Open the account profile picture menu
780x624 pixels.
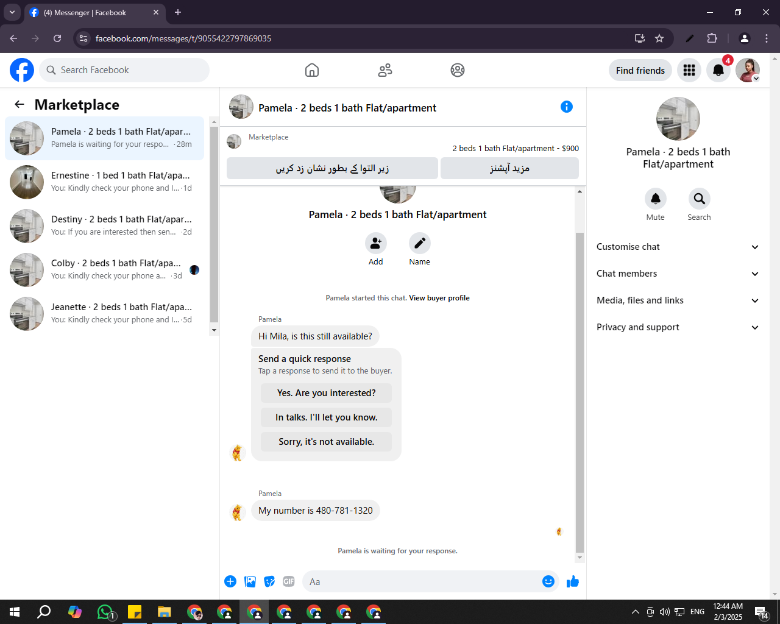[748, 70]
